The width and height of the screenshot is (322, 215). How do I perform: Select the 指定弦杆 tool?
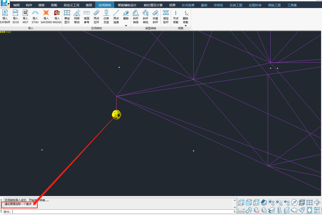click(x=166, y=16)
